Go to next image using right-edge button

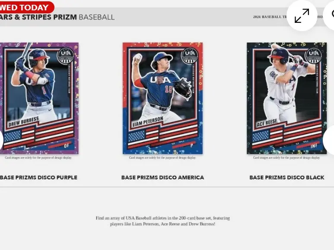pos(329,140)
